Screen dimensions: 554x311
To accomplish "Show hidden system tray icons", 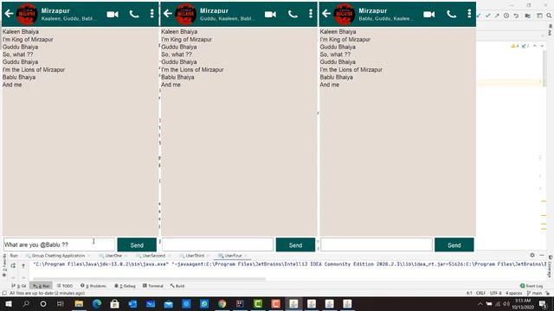I will coord(480,303).
